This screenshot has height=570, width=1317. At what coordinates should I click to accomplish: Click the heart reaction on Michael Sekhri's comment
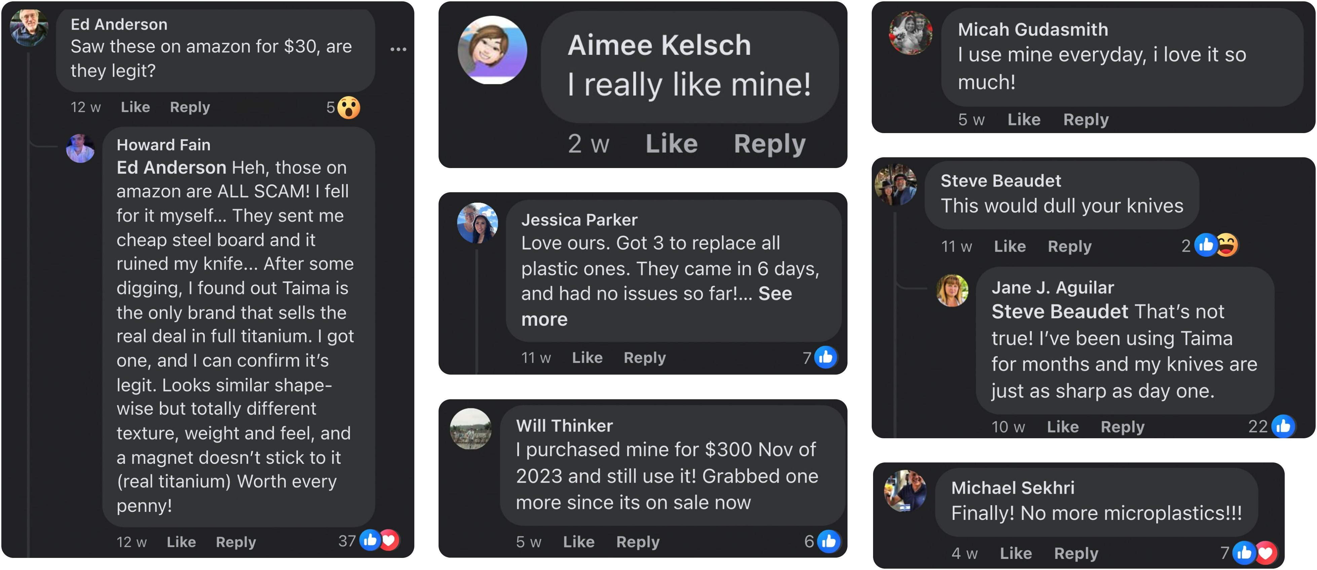click(1266, 553)
